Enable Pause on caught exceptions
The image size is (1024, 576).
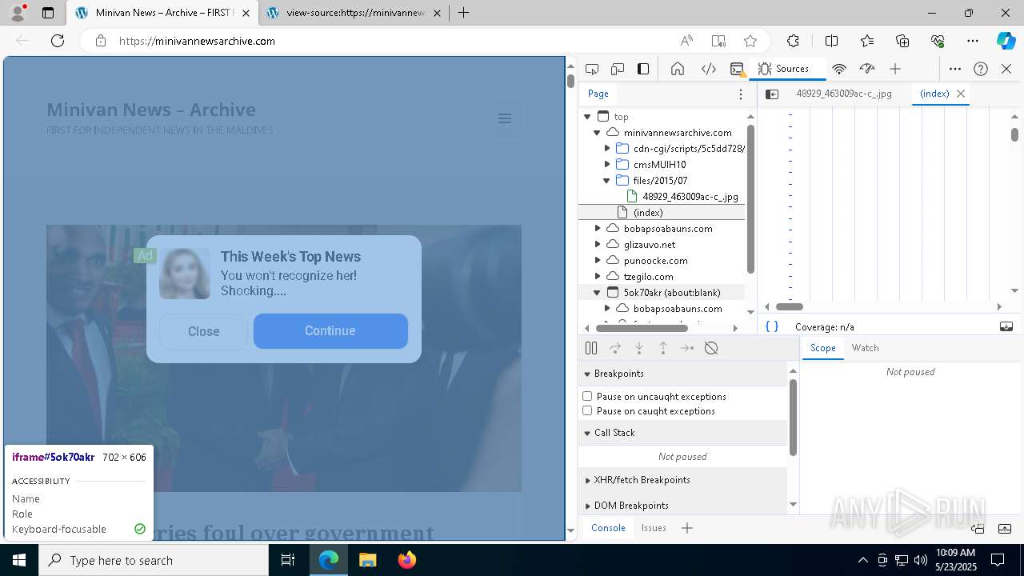pyautogui.click(x=587, y=410)
